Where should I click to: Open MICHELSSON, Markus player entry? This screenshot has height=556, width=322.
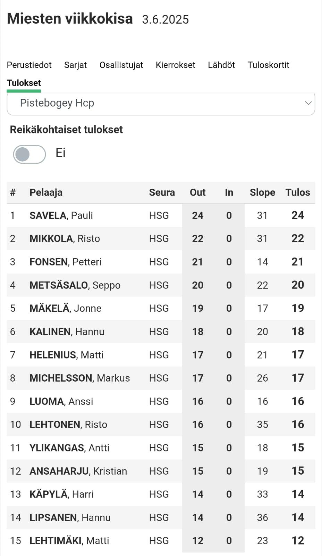click(x=161, y=378)
